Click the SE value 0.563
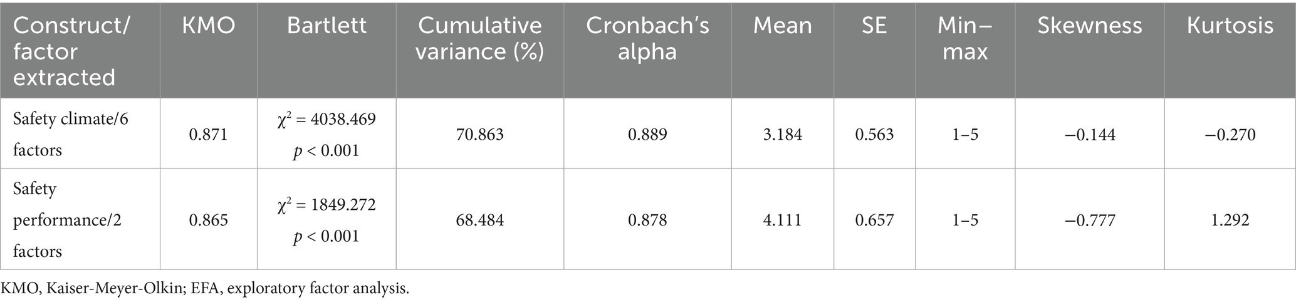The width and height of the screenshot is (1296, 302). (874, 134)
